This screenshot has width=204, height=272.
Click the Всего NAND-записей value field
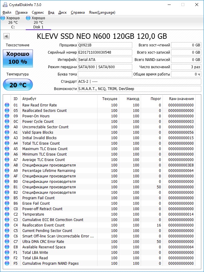pos(186,60)
